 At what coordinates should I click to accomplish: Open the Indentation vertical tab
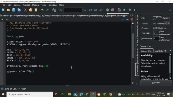(137, 70)
